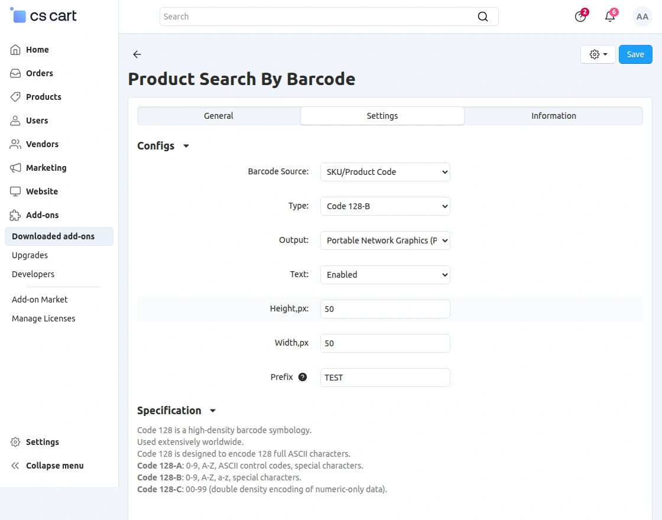
Task: Open the Type dropdown showing Code 128-B
Action: (385, 206)
